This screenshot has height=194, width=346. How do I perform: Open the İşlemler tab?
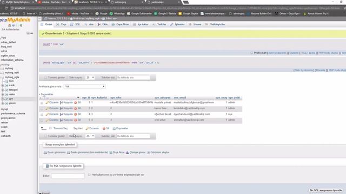177,24
